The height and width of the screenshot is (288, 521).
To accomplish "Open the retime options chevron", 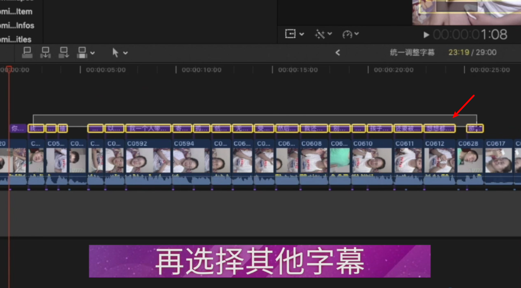I will (356, 34).
